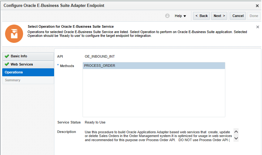262x155 pixels.
Task: Click the orange adapter icon in banner
Action: point(14,33)
